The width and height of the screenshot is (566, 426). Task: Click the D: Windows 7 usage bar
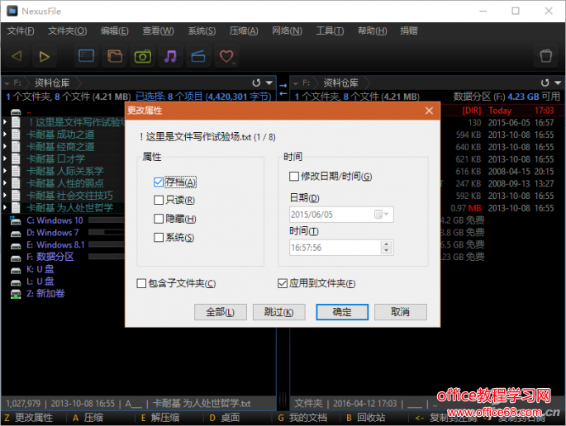pyautogui.click(x=106, y=232)
